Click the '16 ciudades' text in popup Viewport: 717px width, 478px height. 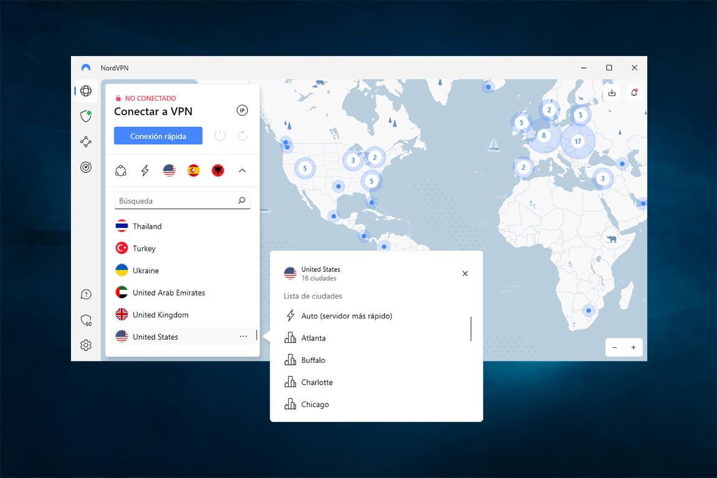tap(319, 278)
